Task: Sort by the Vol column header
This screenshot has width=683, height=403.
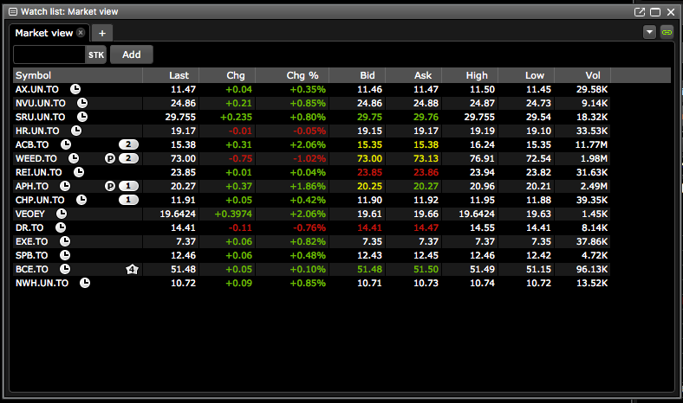Action: point(582,75)
